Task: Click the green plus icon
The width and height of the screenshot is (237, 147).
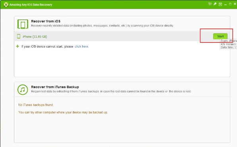Action: [x=17, y=46]
